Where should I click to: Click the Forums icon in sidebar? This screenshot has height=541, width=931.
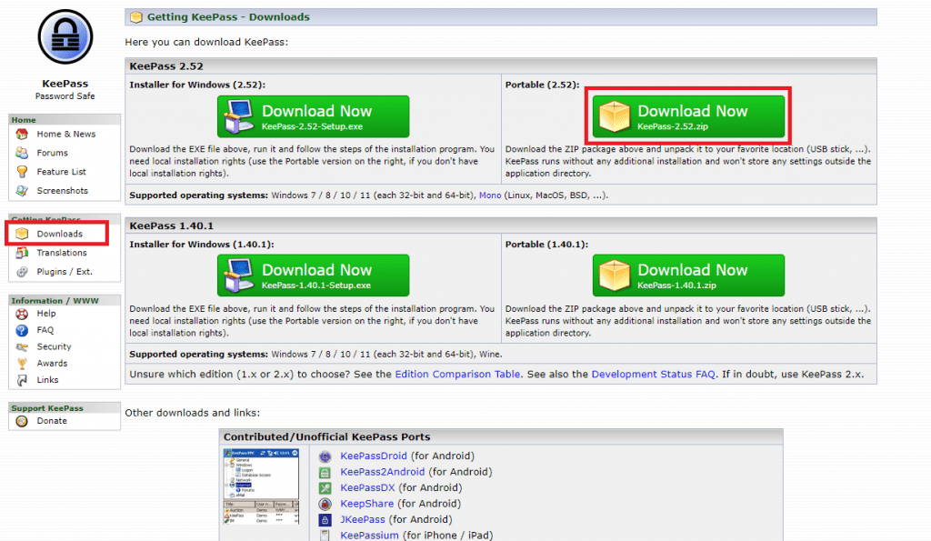22,153
